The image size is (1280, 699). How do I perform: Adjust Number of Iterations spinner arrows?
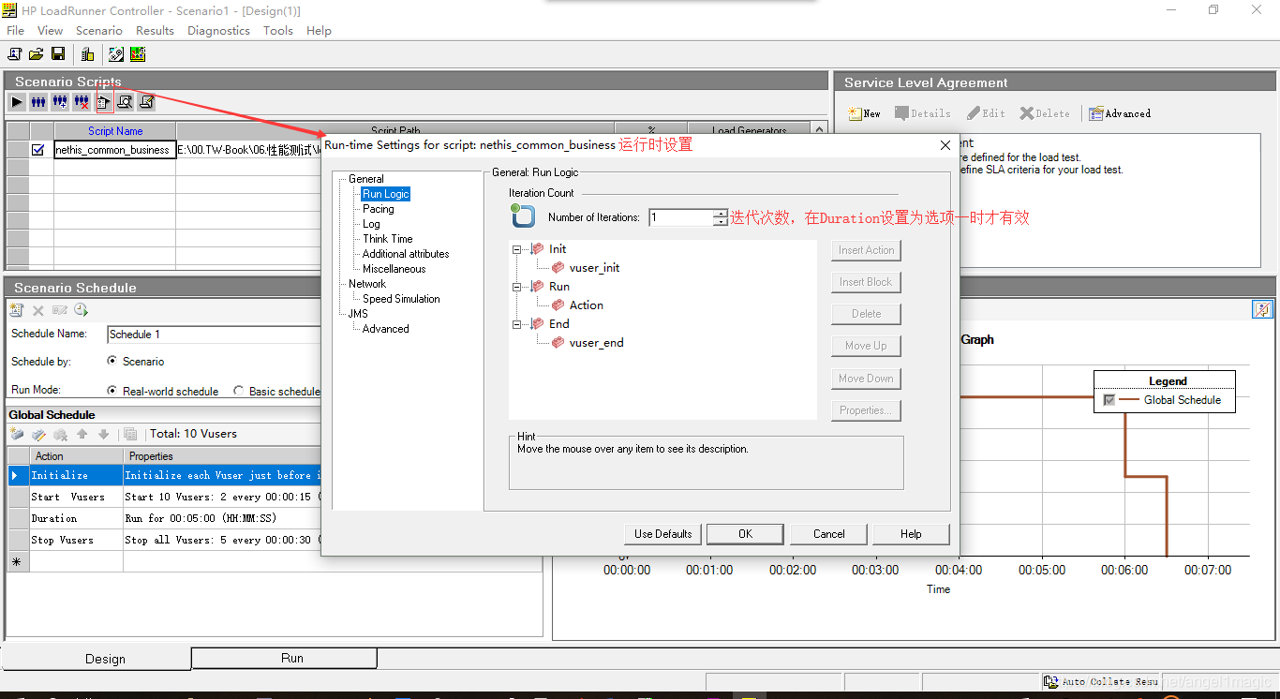pyautogui.click(x=720, y=217)
